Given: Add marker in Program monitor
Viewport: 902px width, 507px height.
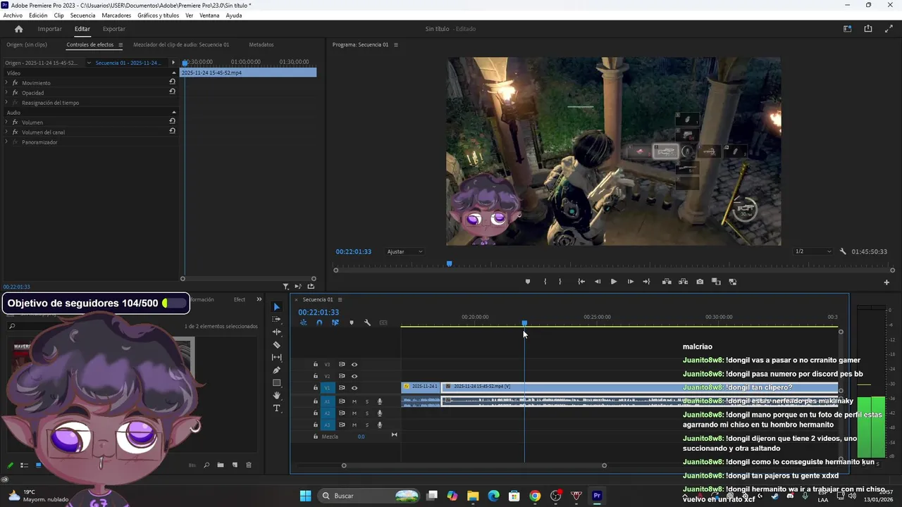Looking at the screenshot, I should pos(528,282).
